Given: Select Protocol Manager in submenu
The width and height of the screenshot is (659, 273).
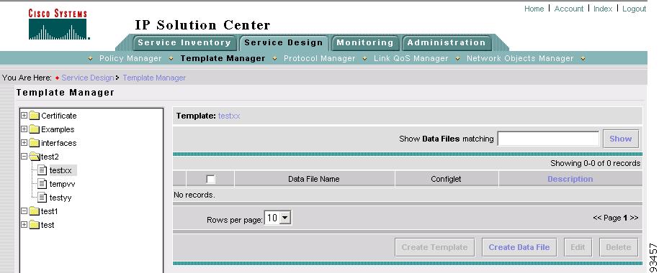Looking at the screenshot, I should [319, 59].
